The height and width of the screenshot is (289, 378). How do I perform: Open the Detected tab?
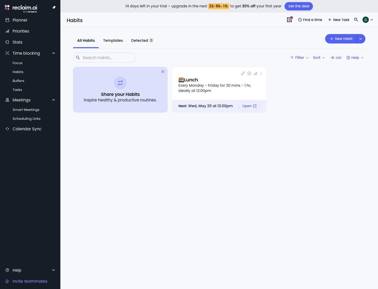[x=142, y=40]
